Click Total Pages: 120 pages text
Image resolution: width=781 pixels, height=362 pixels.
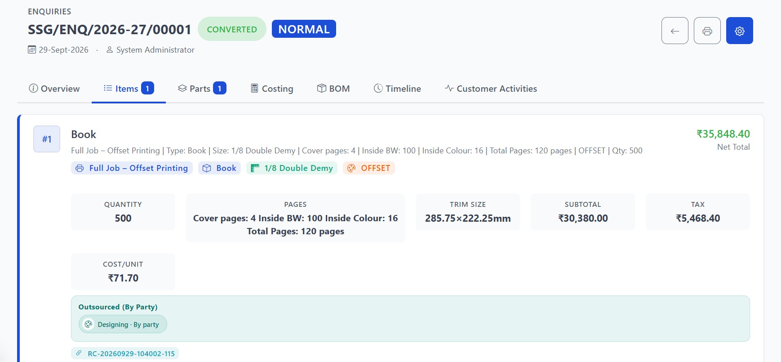pos(295,231)
